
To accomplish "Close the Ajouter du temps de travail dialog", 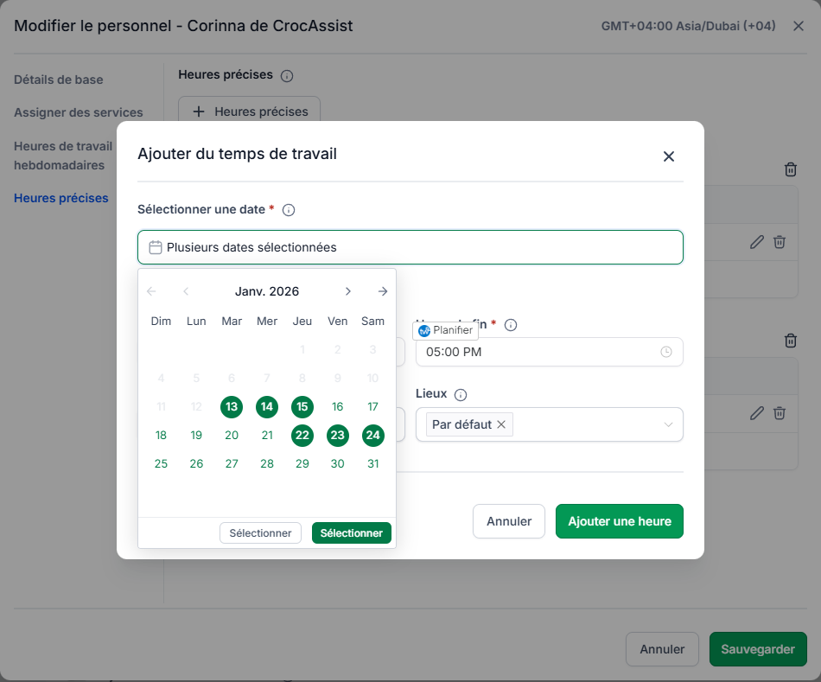I will (669, 156).
